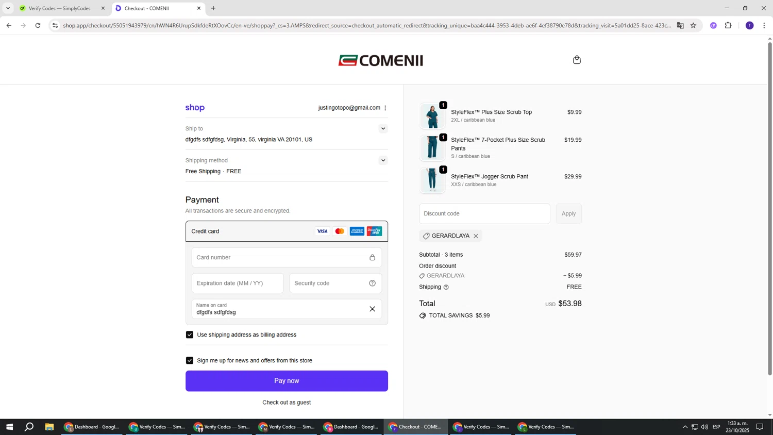Click Check out as guest link

point(287,403)
